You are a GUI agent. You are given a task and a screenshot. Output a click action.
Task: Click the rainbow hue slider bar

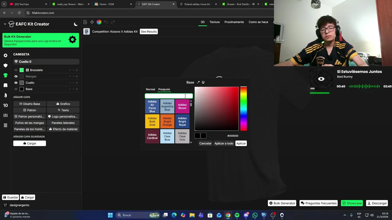click(x=243, y=109)
